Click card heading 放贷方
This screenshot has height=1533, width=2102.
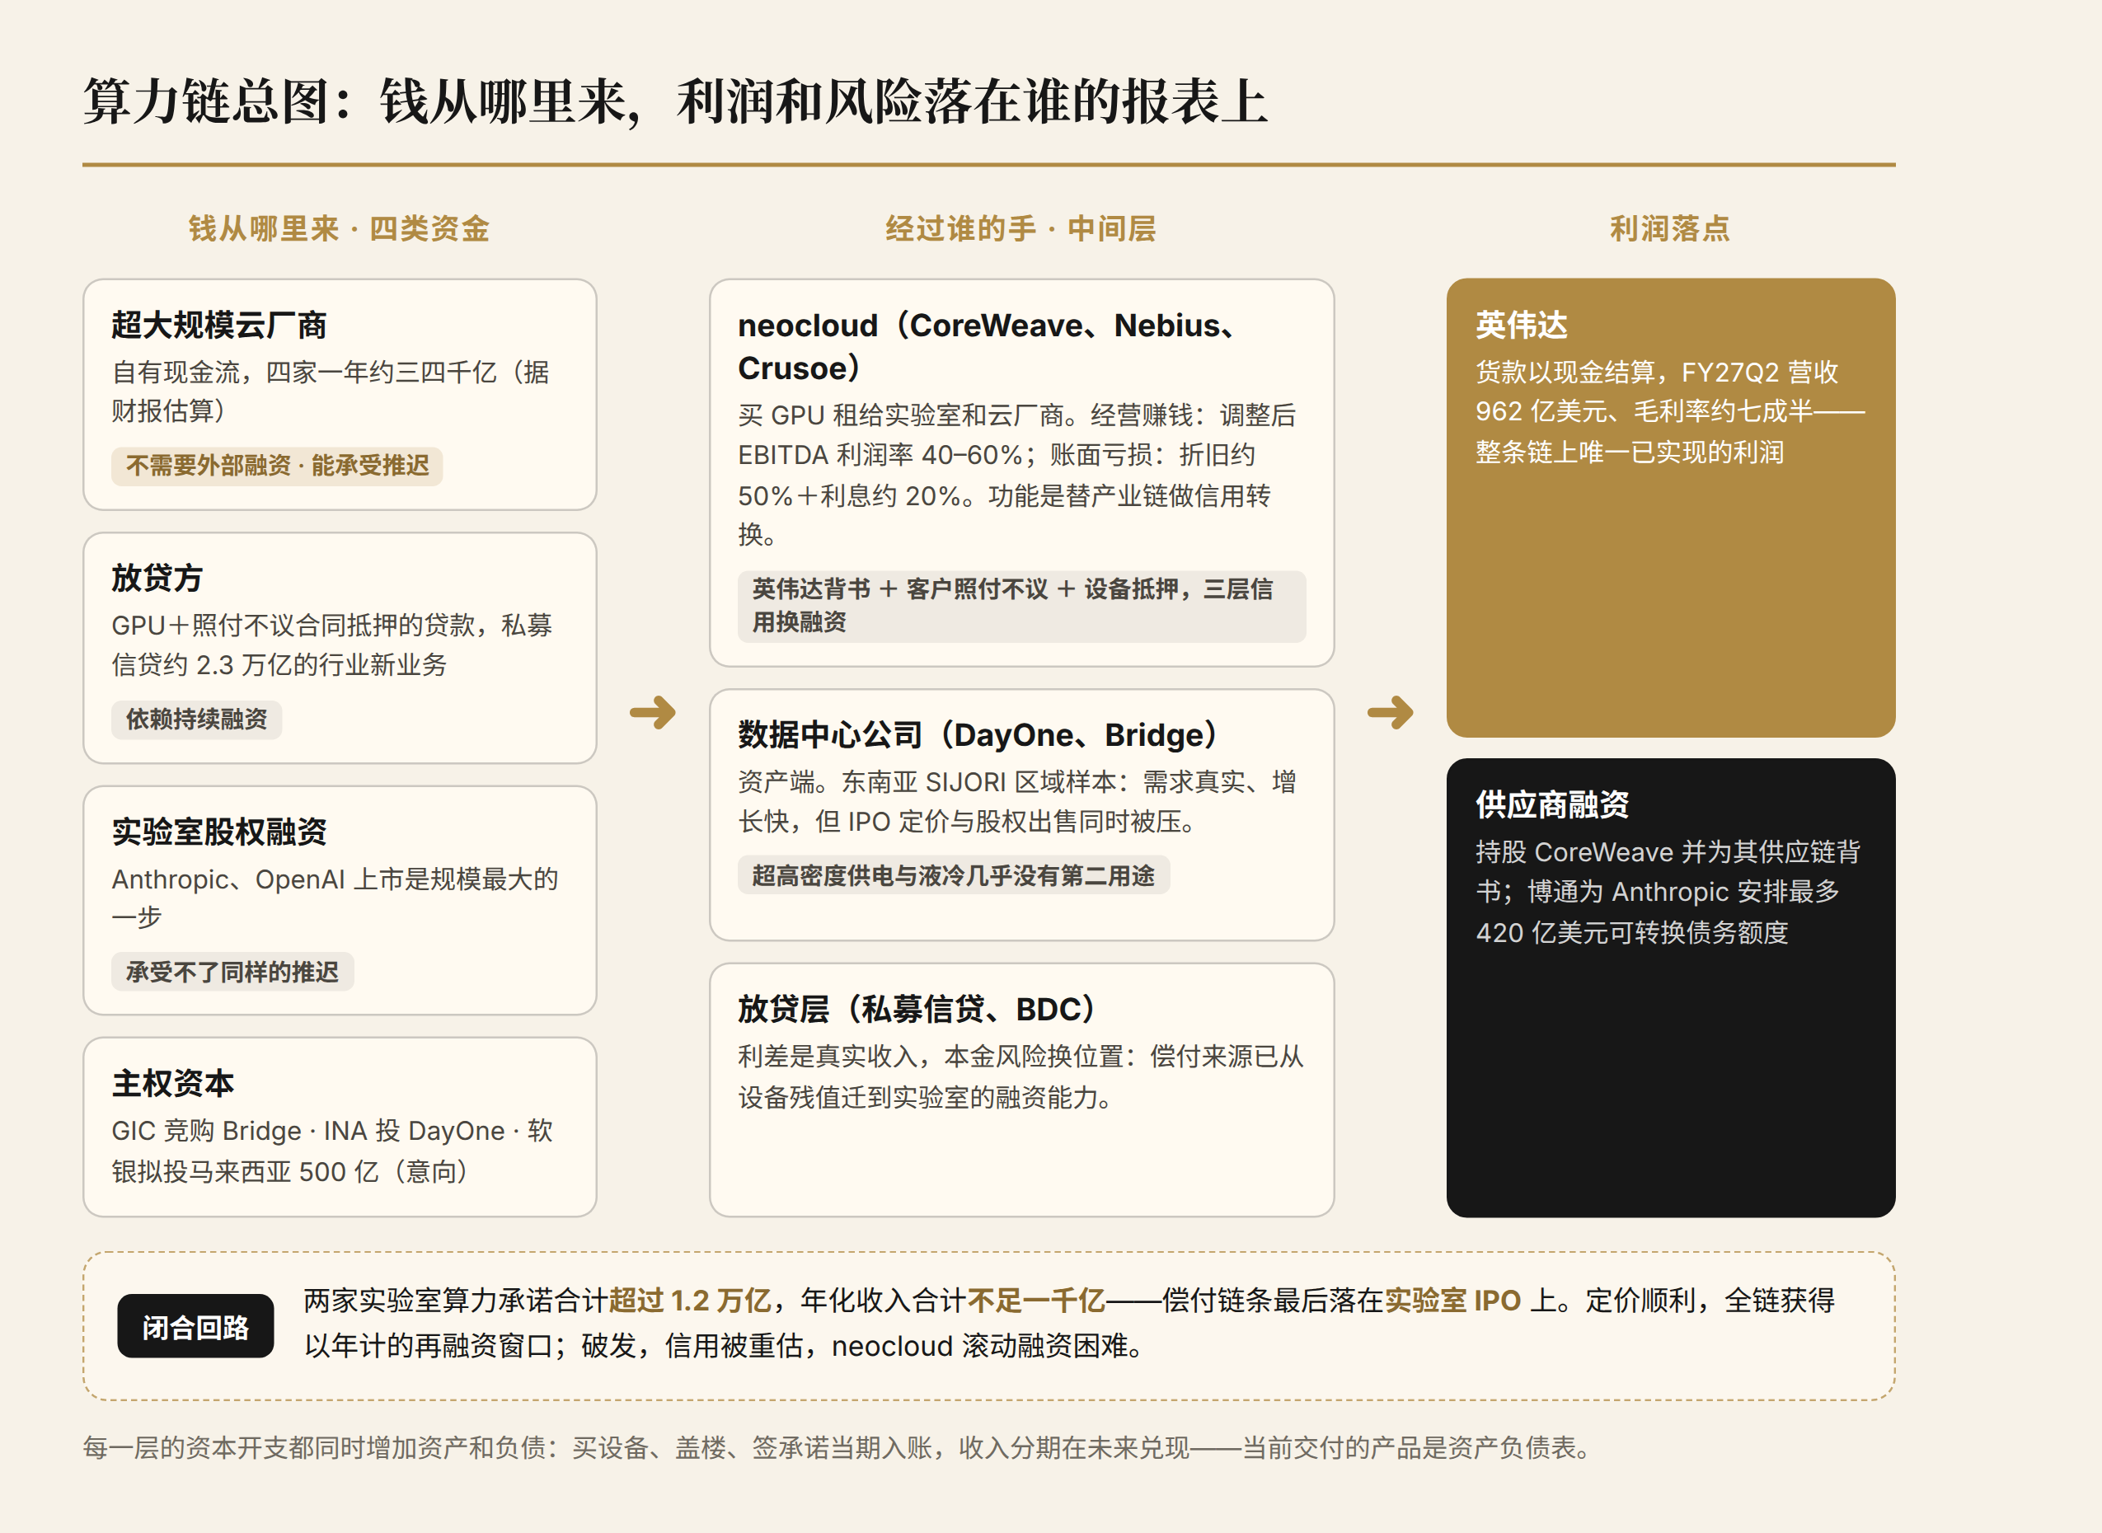[x=157, y=578]
